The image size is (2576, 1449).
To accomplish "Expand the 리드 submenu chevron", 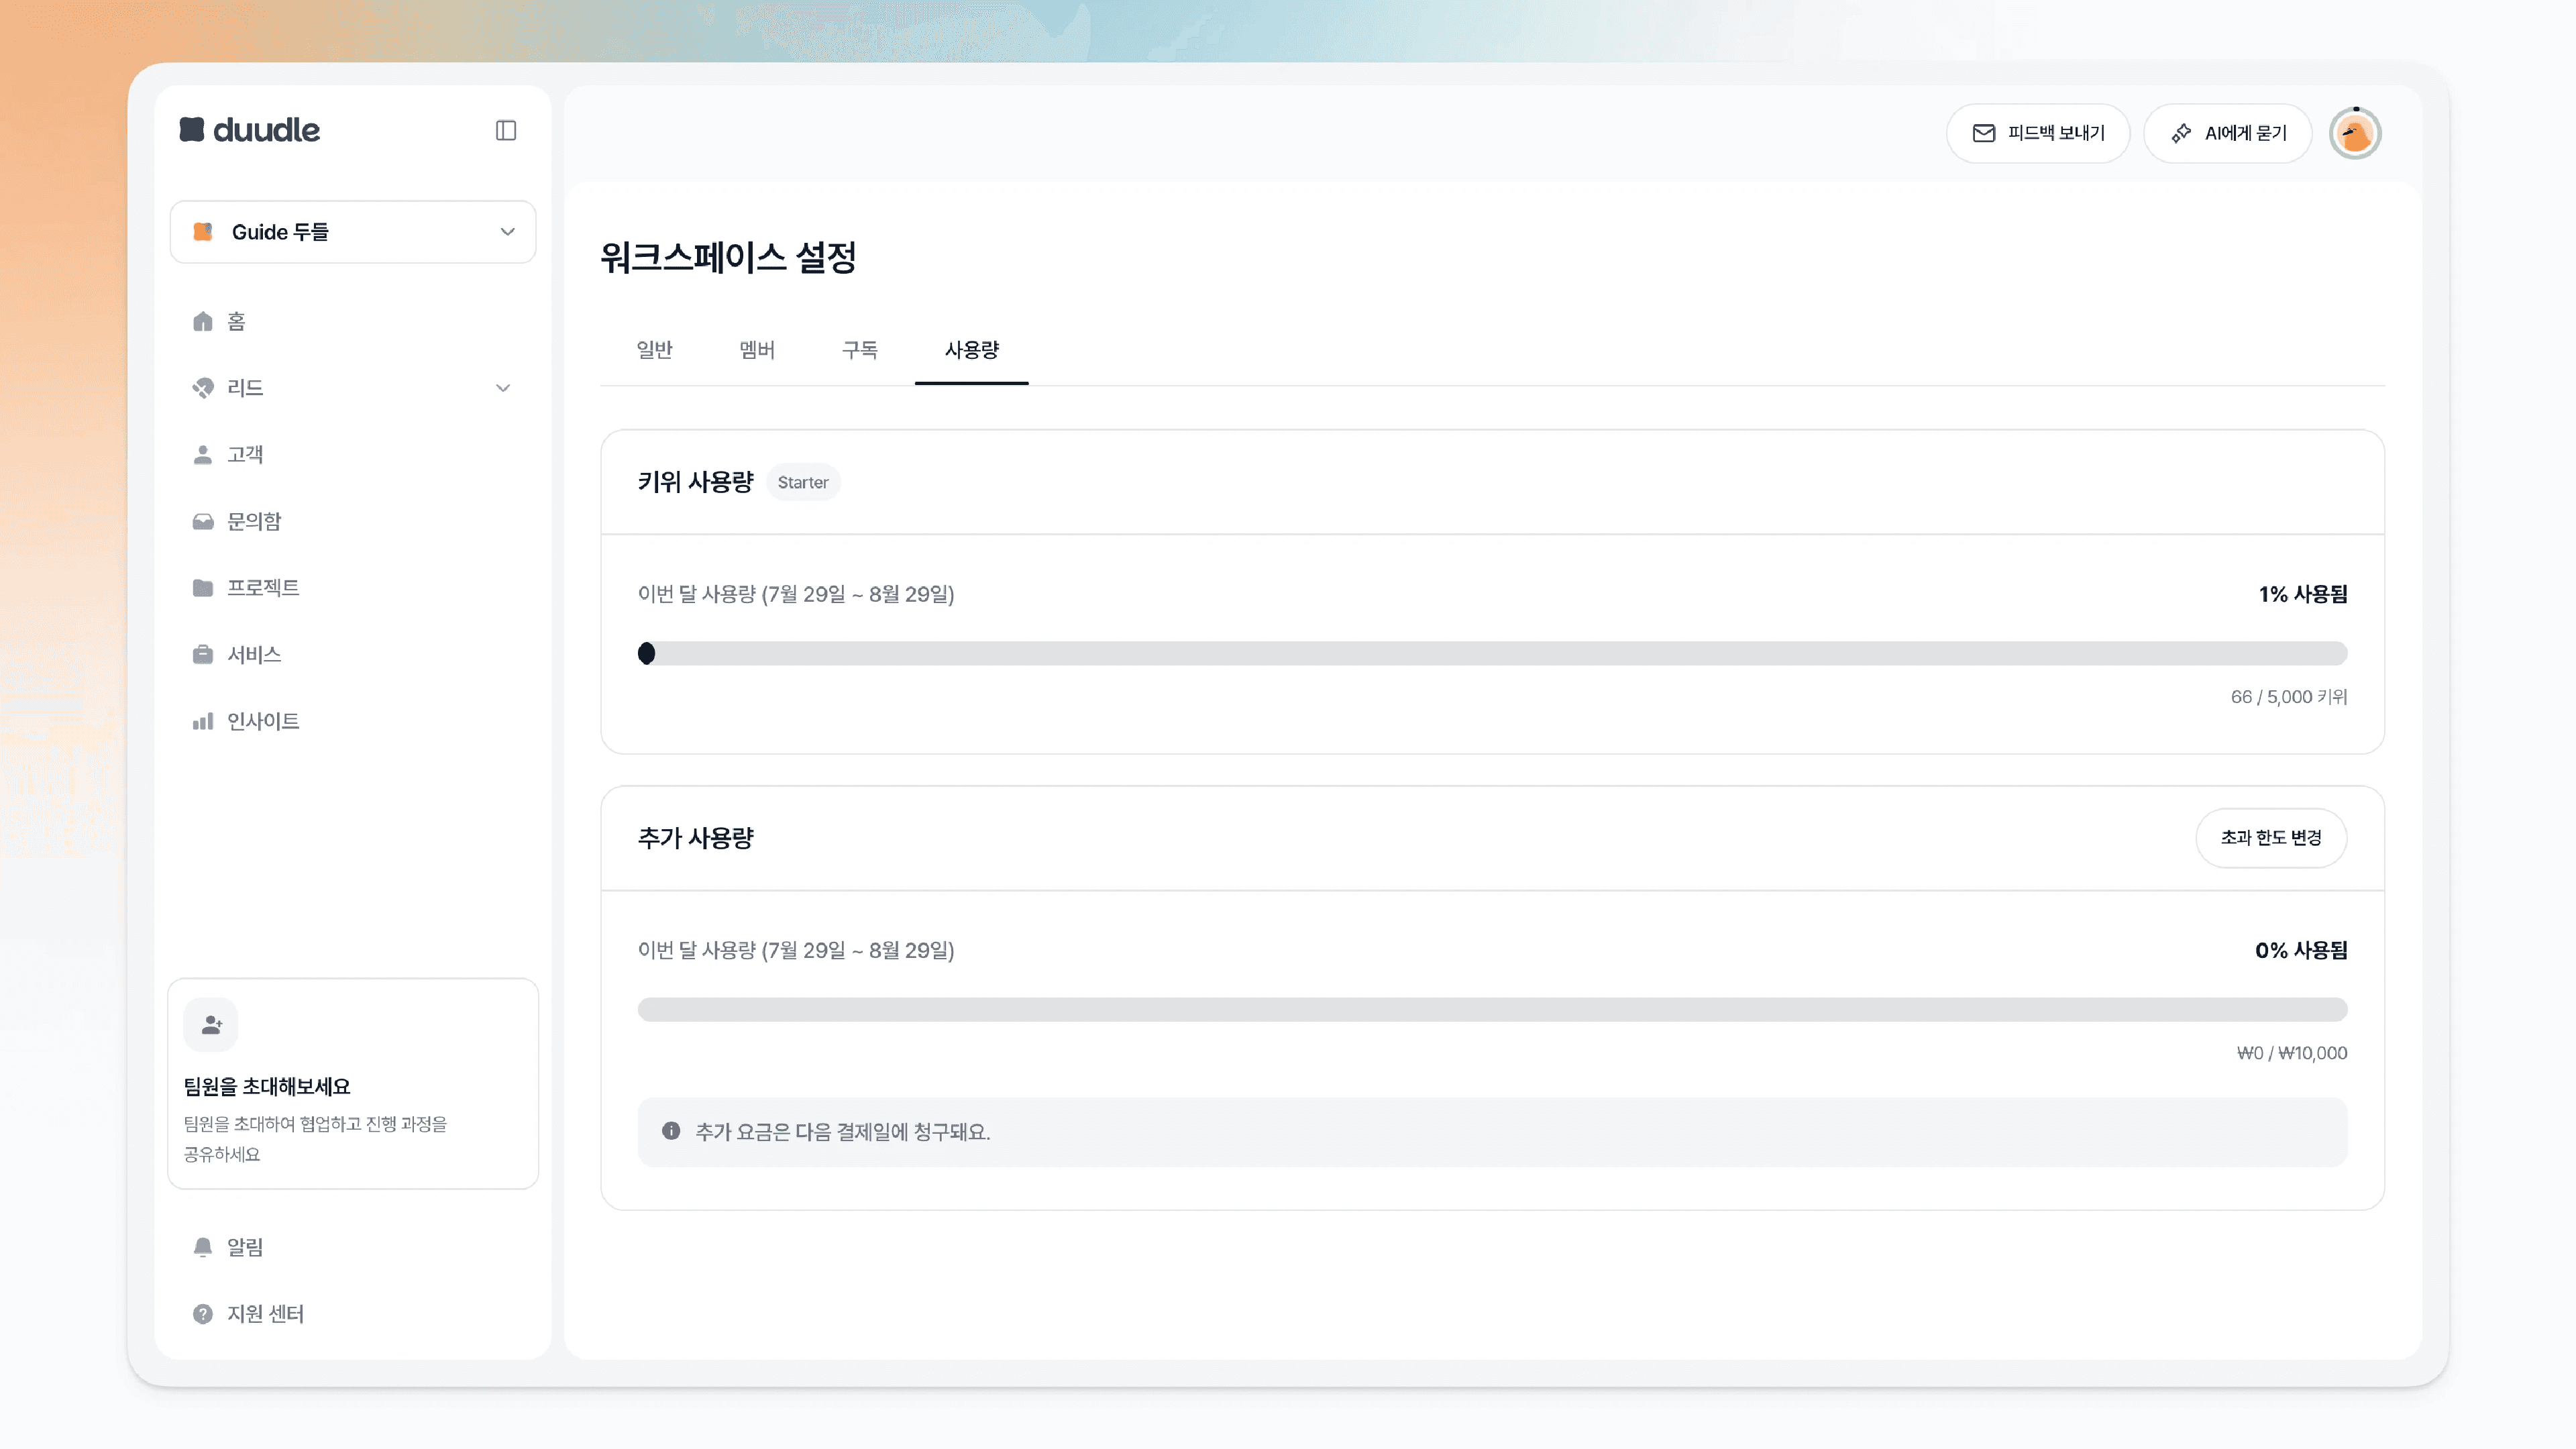I will tap(503, 388).
